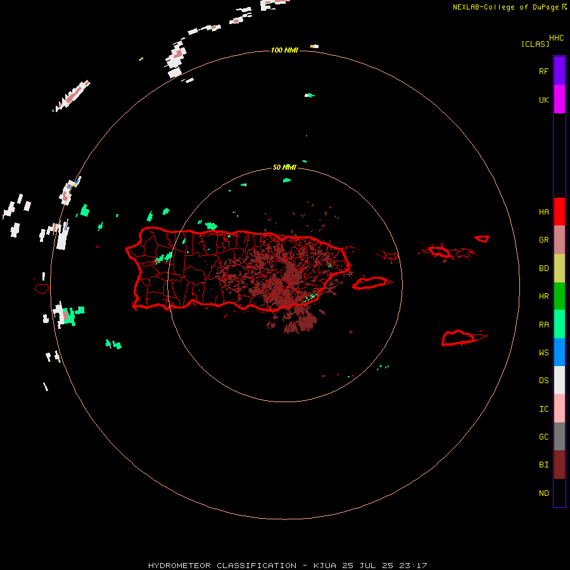Click the BI brown legend swatch

[x=559, y=465]
